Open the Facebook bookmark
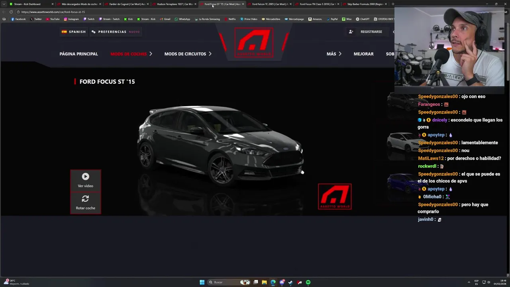The height and width of the screenshot is (287, 510). click(18, 19)
